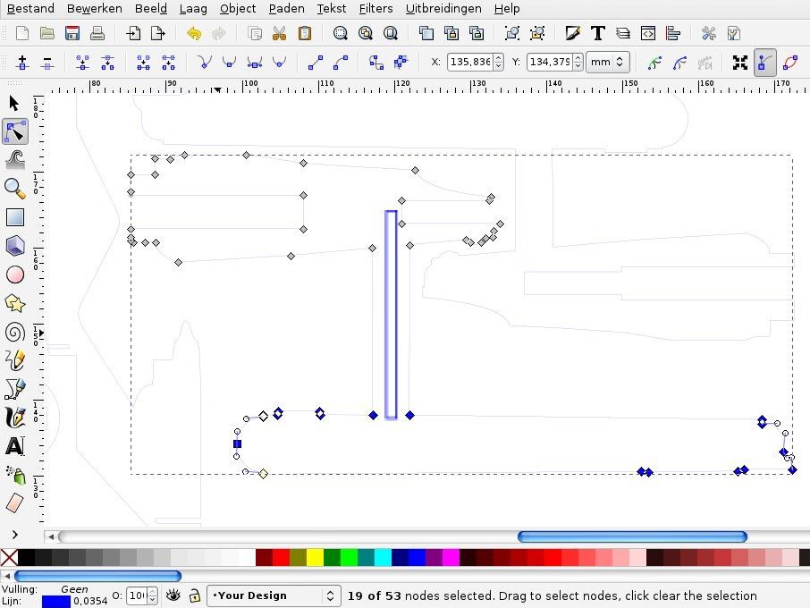Select the Bezier pen tool
This screenshot has width=810, height=608.
coord(15,389)
